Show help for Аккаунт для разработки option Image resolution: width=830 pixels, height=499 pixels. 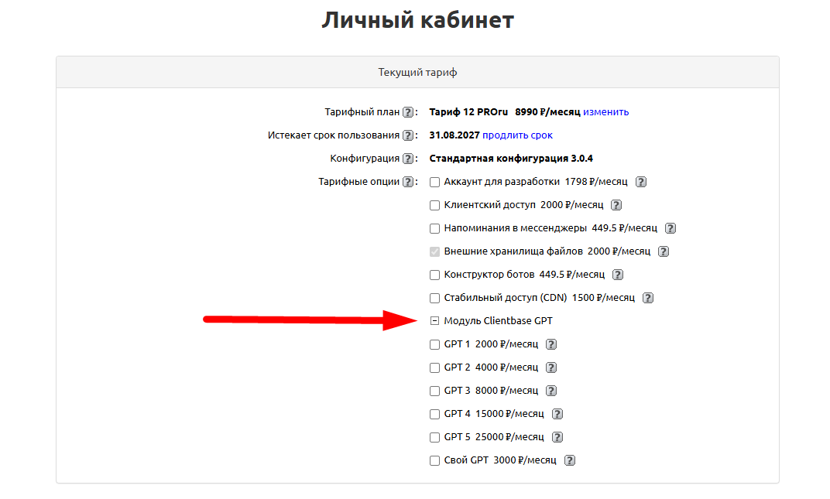pyautogui.click(x=641, y=182)
